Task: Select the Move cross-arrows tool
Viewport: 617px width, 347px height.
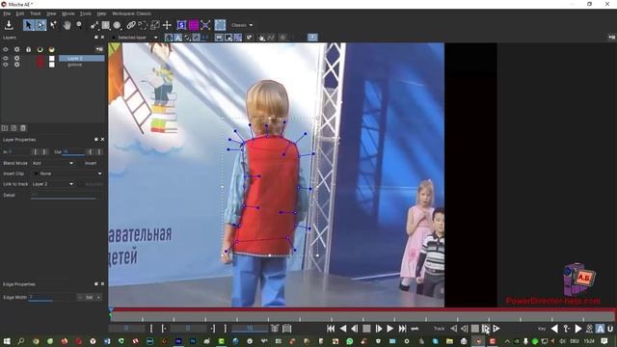Action: [x=167, y=25]
